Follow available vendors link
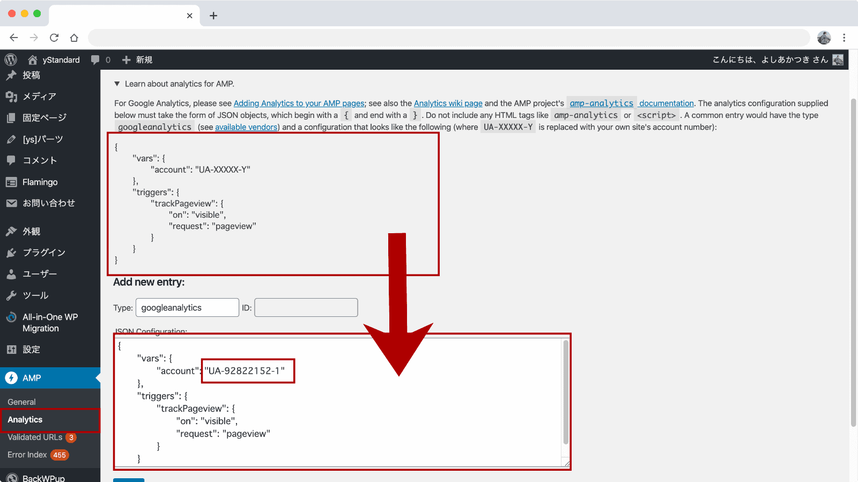 click(x=246, y=127)
